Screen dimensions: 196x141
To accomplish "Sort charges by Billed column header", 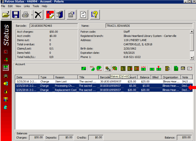I will click(156, 77).
